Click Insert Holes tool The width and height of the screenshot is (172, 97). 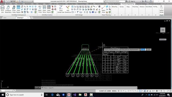pyautogui.click(x=14, y=9)
